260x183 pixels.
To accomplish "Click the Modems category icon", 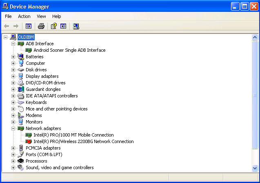I will pyautogui.click(x=21, y=115).
